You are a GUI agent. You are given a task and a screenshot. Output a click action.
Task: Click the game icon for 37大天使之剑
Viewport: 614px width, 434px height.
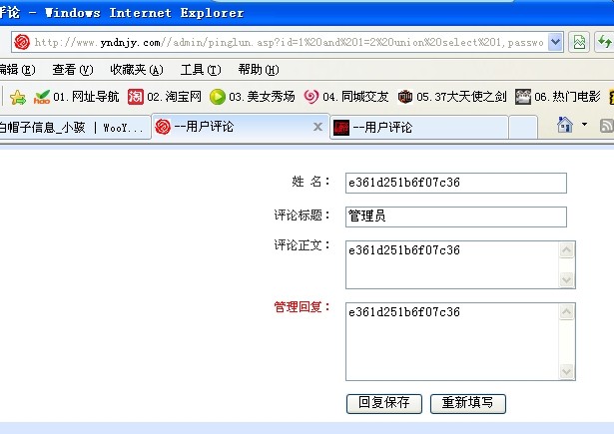coord(405,97)
